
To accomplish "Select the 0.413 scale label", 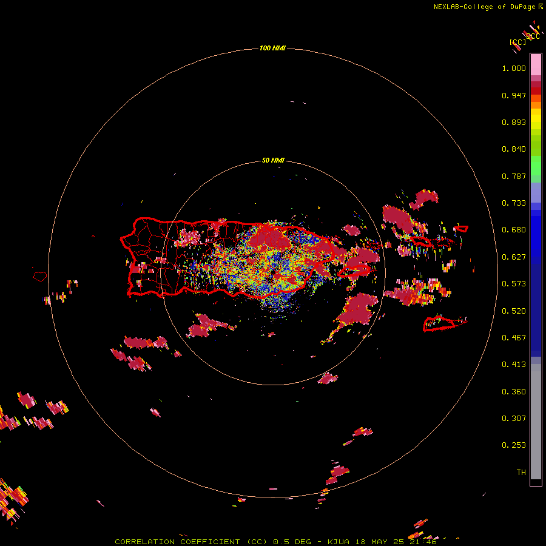I will tap(514, 365).
